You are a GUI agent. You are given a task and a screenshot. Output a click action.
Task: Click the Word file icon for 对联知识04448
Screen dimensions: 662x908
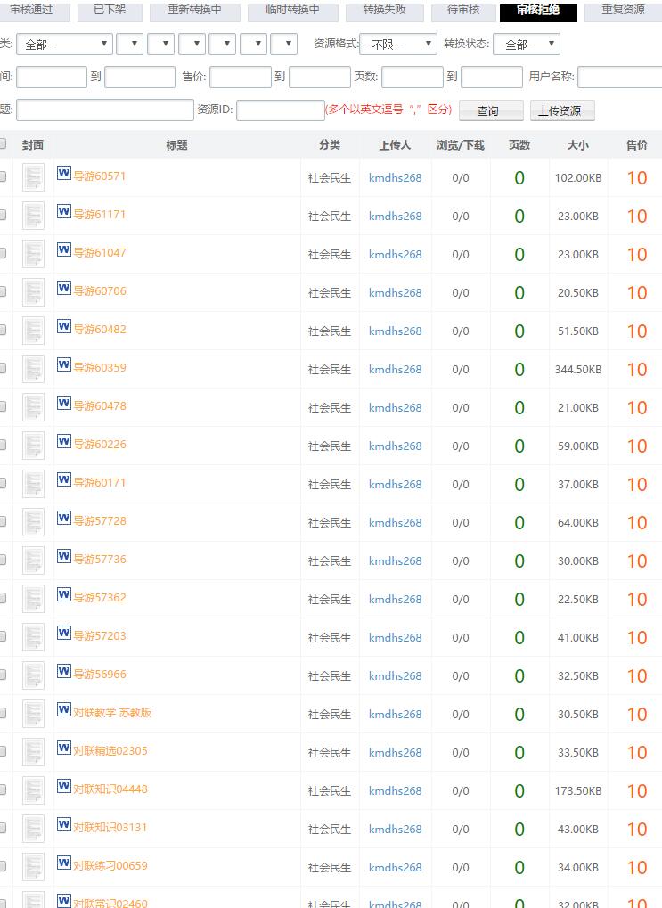tap(63, 787)
